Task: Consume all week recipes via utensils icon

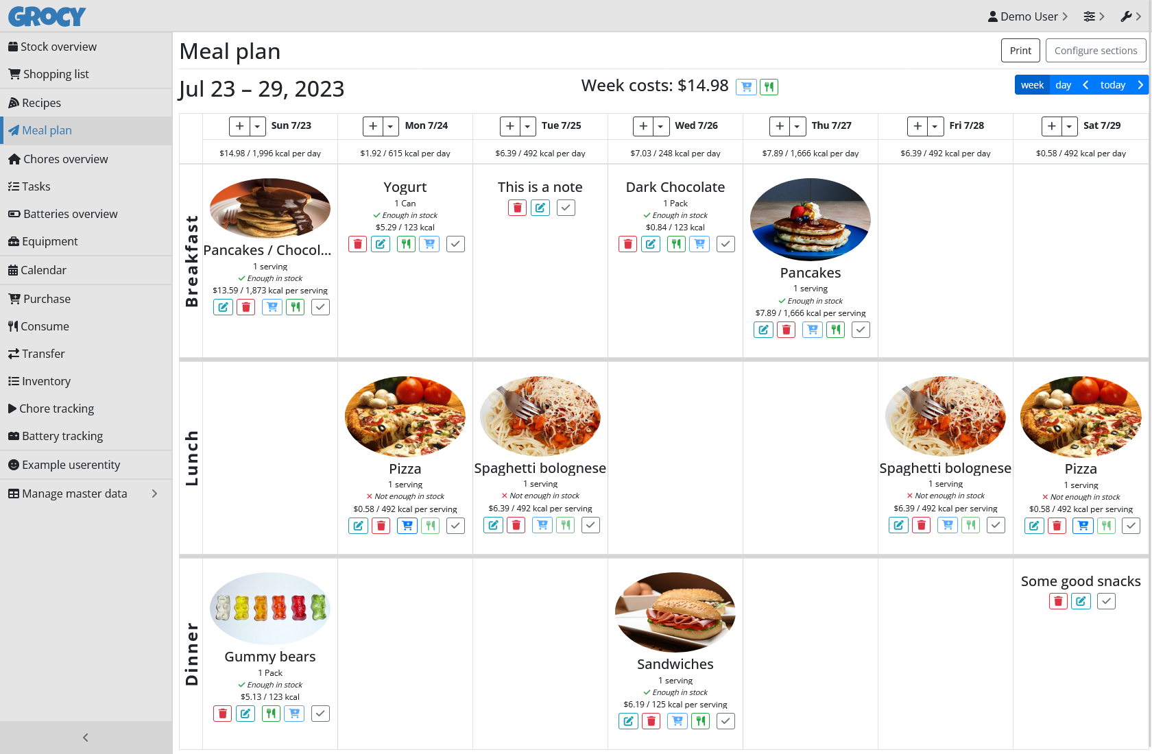Action: [769, 87]
